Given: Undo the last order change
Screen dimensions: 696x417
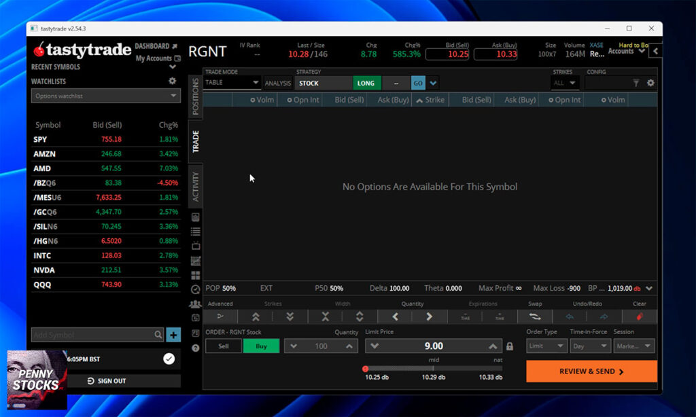Looking at the screenshot, I should (x=570, y=316).
